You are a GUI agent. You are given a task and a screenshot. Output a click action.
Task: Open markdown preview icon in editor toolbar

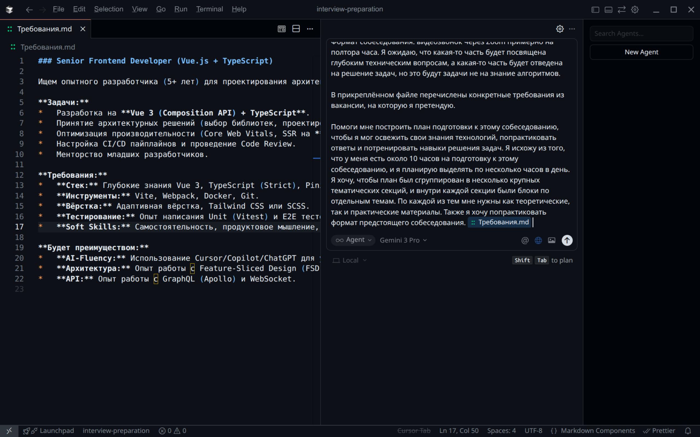pos(281,29)
